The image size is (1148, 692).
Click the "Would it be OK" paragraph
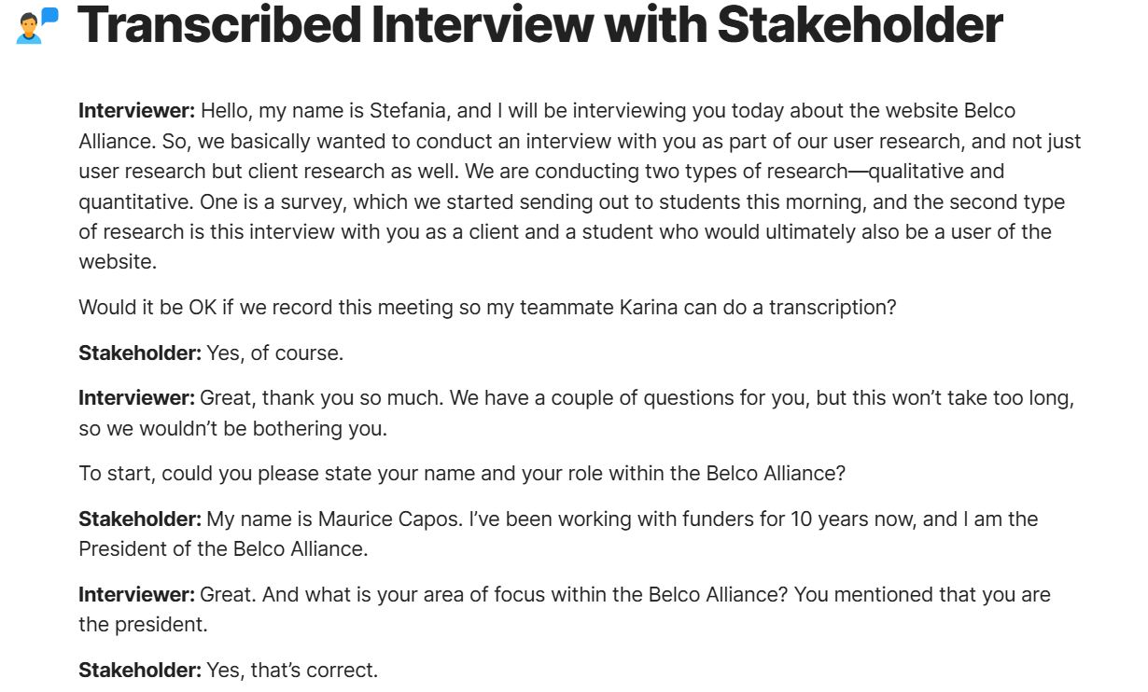tap(487, 307)
